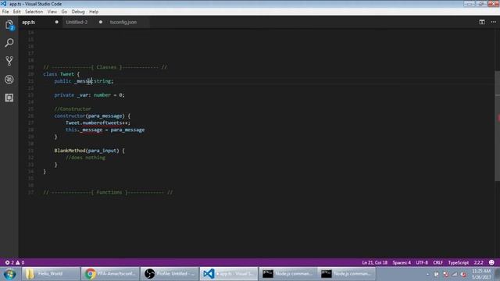Viewport: 500px width, 281px height.
Task: Open the Selection menu
Action: click(34, 12)
